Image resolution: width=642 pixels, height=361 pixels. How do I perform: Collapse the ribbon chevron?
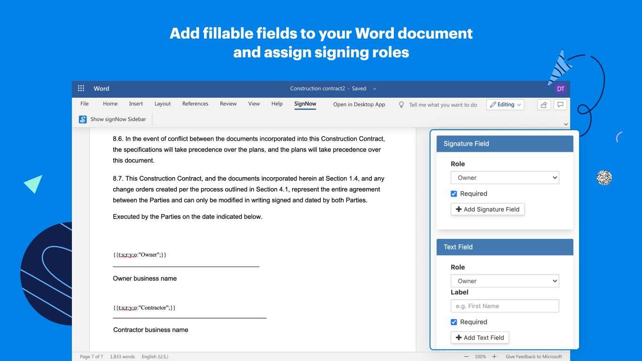(x=565, y=124)
